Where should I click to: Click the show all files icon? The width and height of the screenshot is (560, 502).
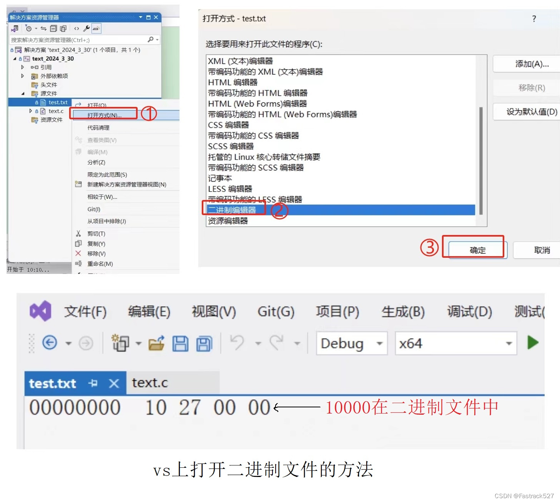click(x=63, y=28)
